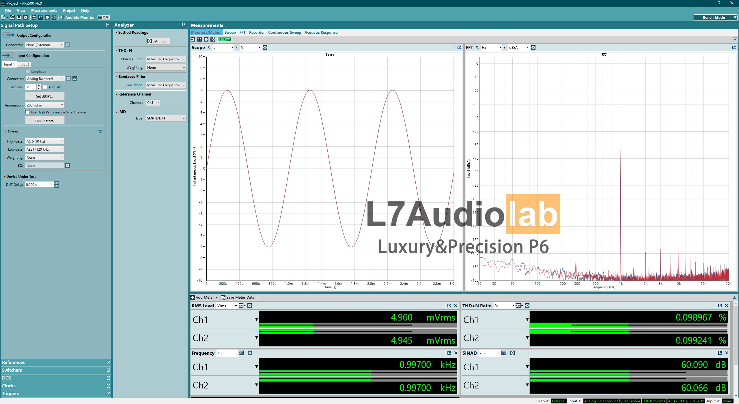This screenshot has width=739, height=404.
Task: Open EQ settings gear icon
Action: [x=68, y=165]
